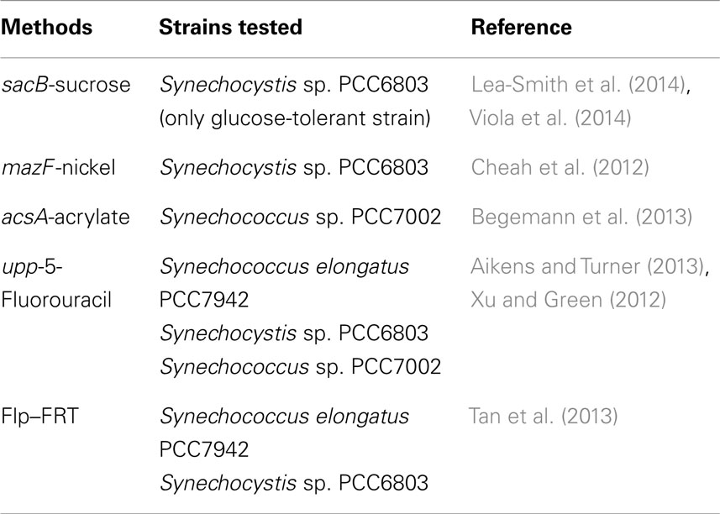Open the Cheah et al. (2012) citation
Screen dimensions: 720x514
[x=560, y=167]
